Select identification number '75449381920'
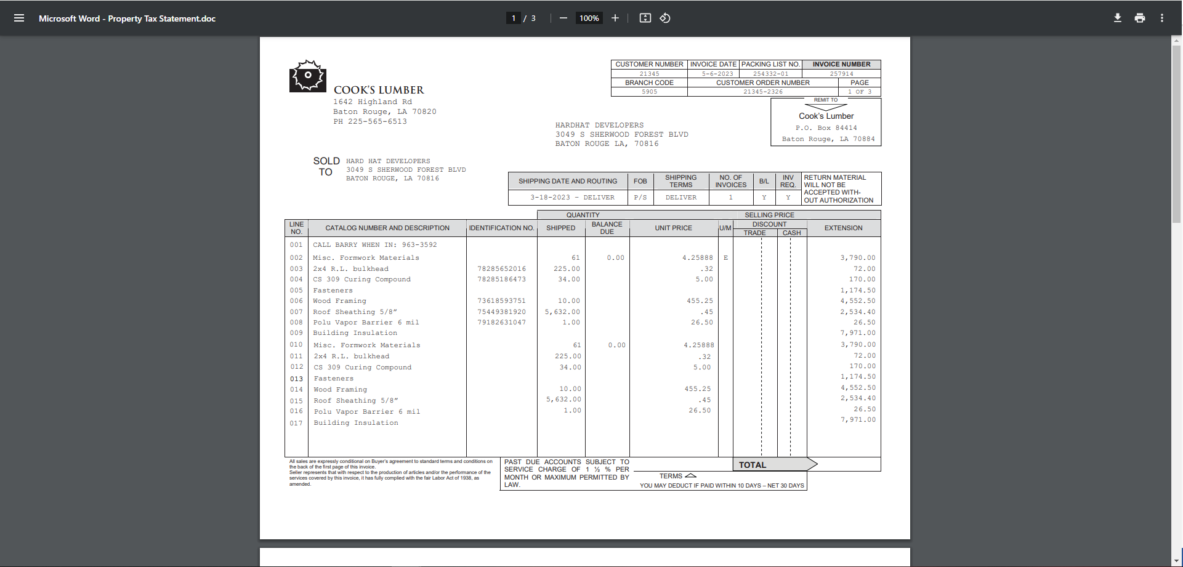The image size is (1183, 567). (501, 312)
